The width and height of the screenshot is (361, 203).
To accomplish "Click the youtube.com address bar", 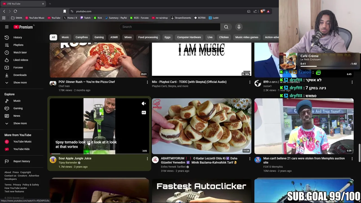I will pyautogui.click(x=158, y=11).
